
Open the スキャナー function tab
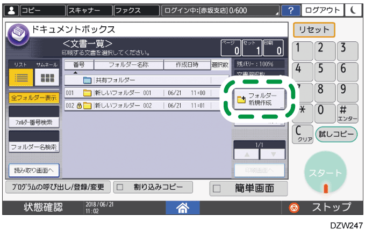pos(90,10)
